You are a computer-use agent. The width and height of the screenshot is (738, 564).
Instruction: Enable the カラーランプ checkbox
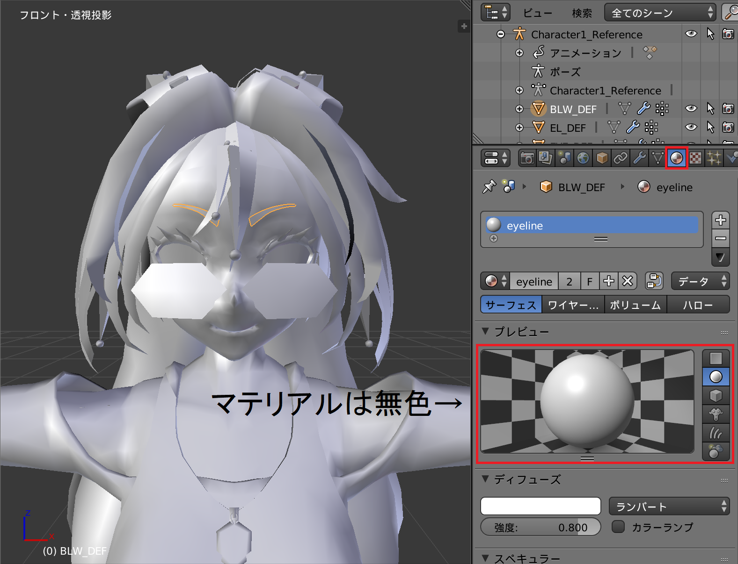click(x=619, y=527)
